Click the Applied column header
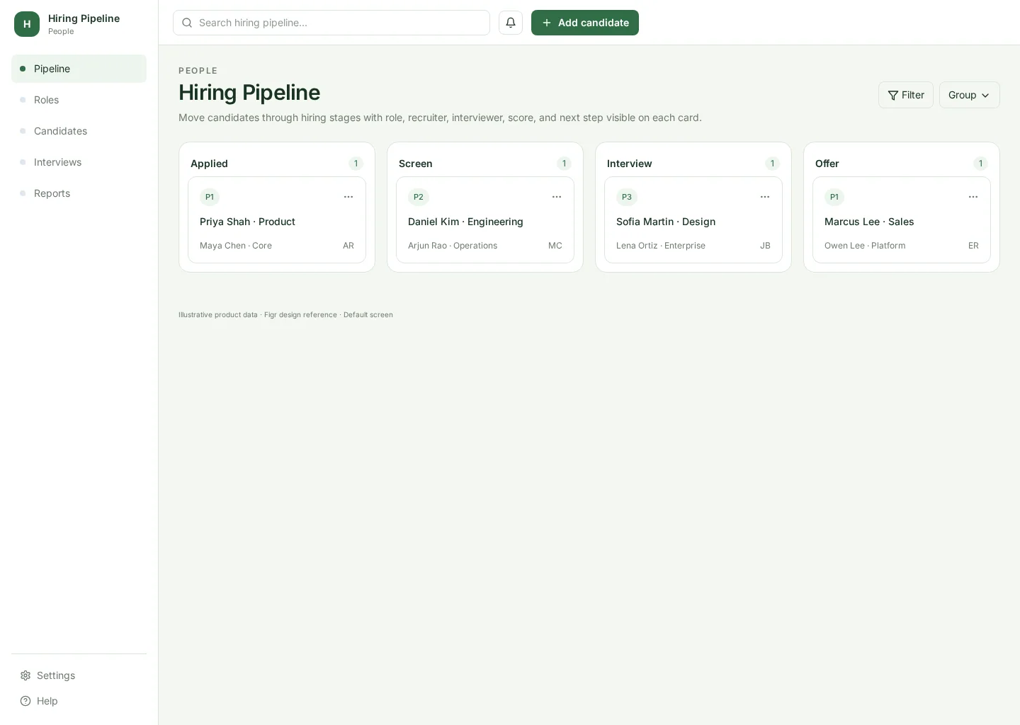1020x725 pixels. pos(209,164)
